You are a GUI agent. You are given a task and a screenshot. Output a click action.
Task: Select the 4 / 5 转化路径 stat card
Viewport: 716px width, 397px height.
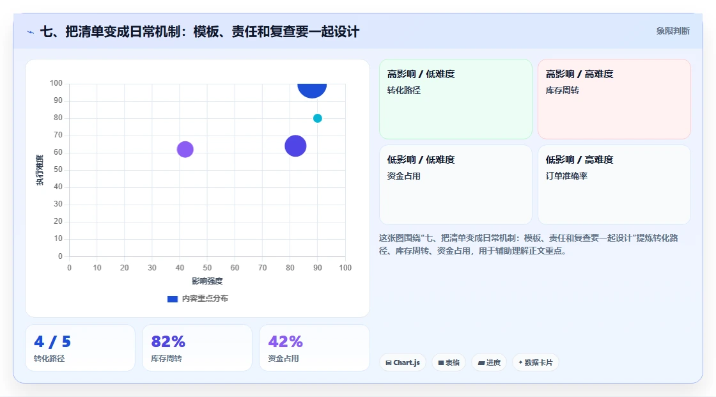click(81, 348)
